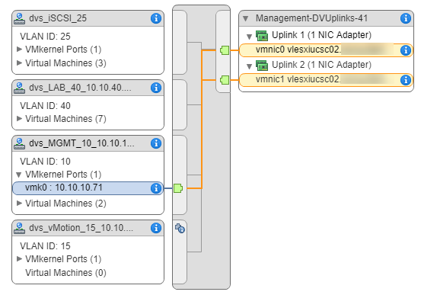
Task: Collapse Uplink 1 NIC Adapter node
Action: 249,37
